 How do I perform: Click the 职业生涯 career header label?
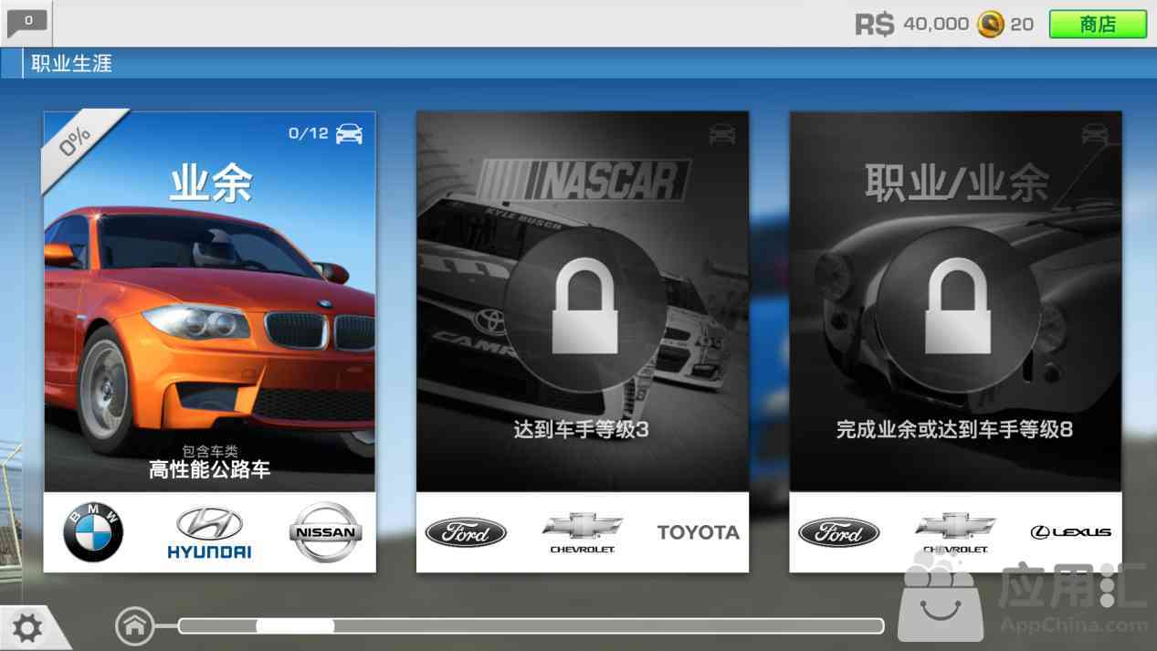point(72,64)
